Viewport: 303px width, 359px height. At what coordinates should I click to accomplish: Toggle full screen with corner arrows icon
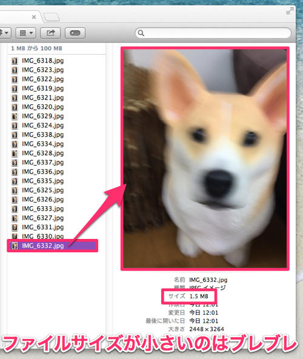290,11
